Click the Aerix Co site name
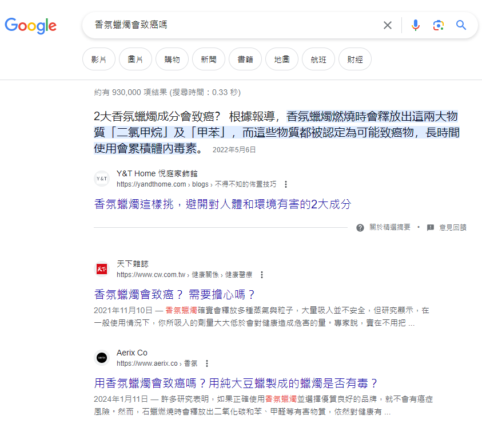Image resolution: width=482 pixels, height=427 pixels. coord(132,353)
